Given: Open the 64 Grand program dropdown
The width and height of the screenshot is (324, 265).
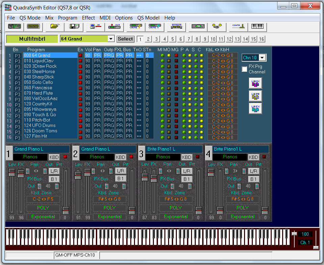Looking at the screenshot, I should click(x=111, y=39).
